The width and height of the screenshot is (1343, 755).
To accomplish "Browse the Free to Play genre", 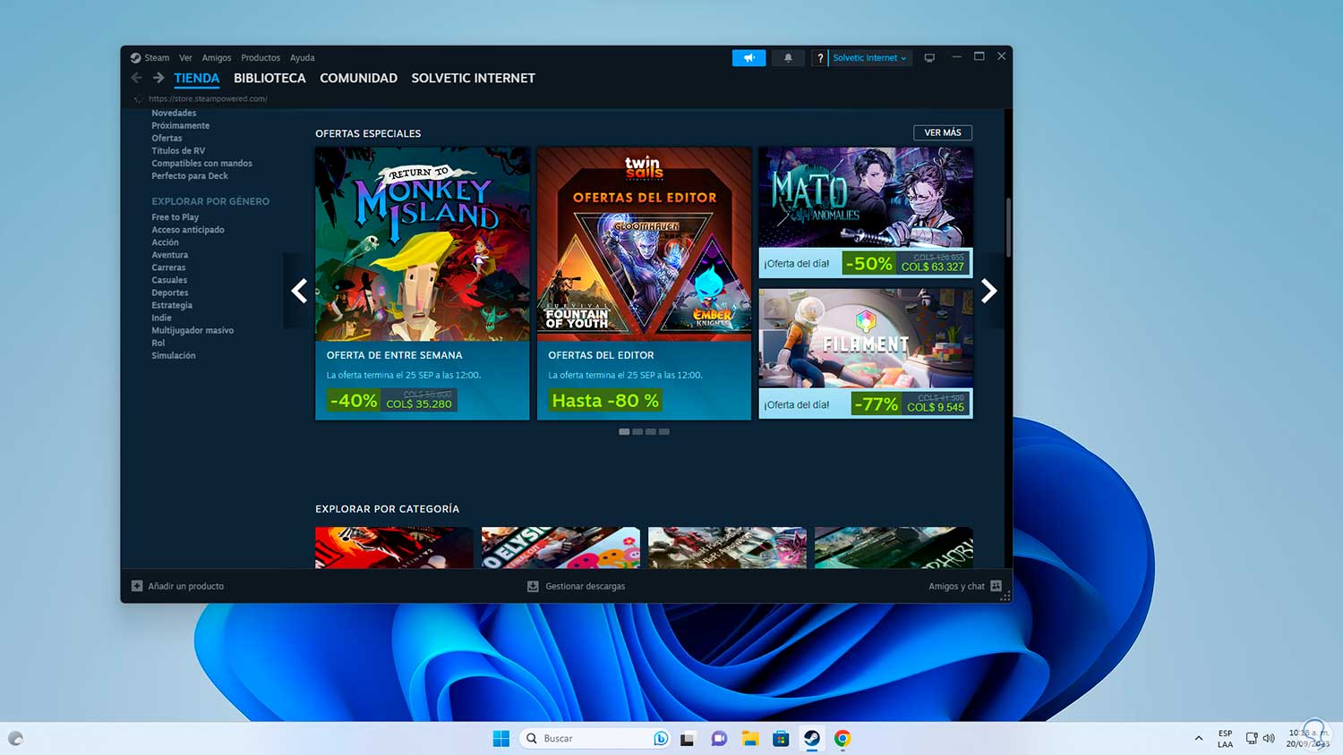I will (175, 217).
